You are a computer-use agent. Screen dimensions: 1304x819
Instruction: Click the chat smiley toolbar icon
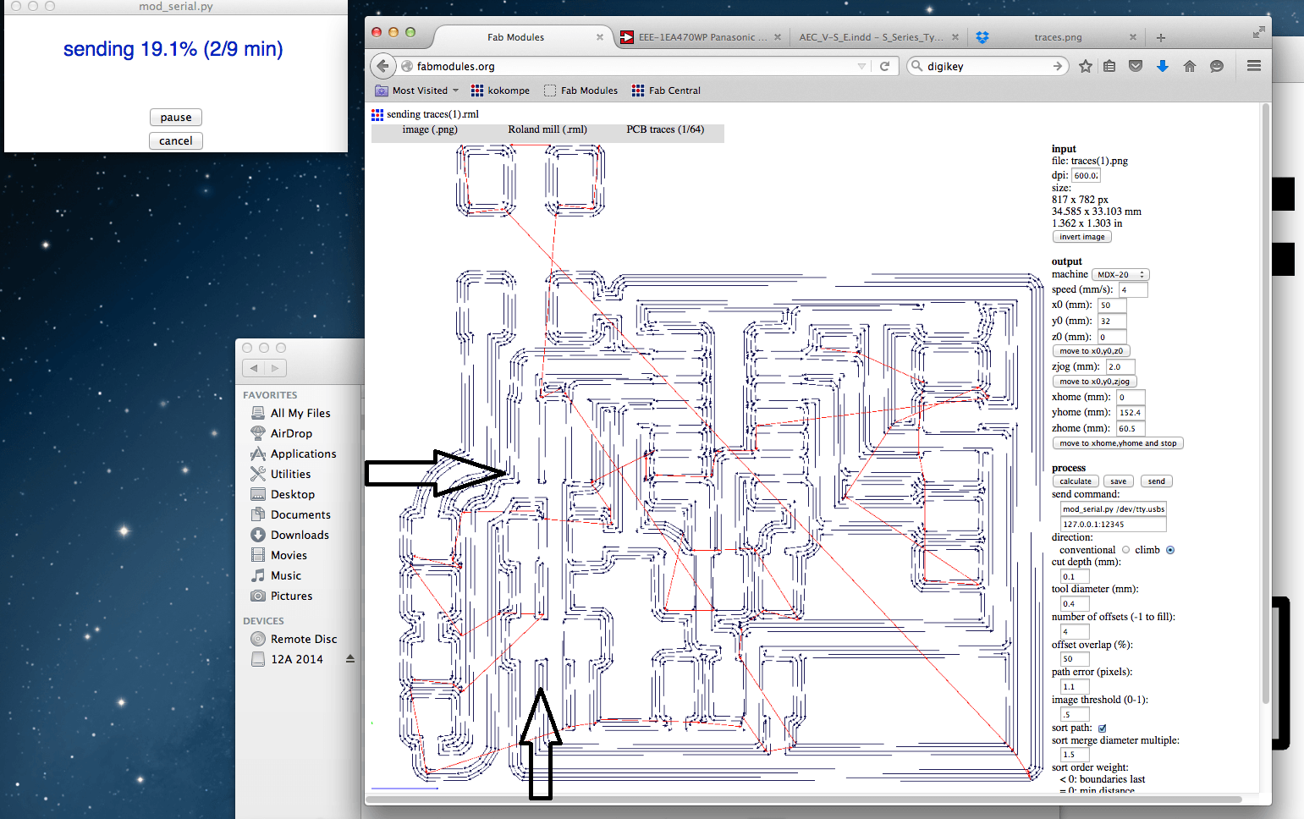click(x=1217, y=66)
